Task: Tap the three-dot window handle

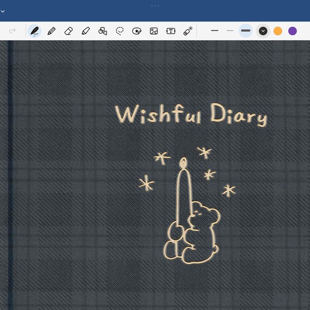Action: pos(155,6)
